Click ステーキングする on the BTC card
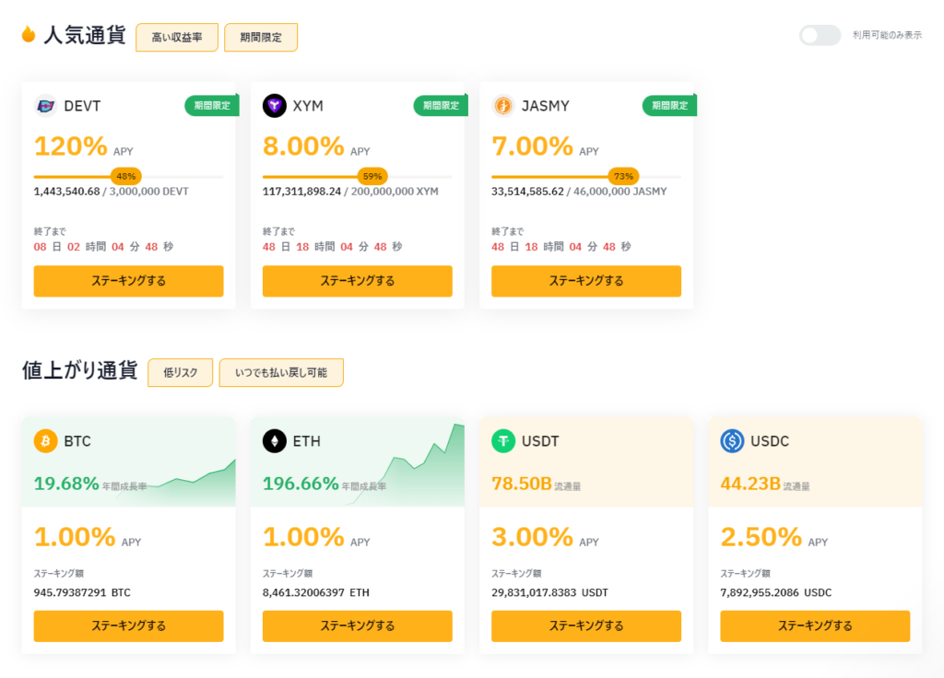Screen dimensions: 944x678 point(128,626)
